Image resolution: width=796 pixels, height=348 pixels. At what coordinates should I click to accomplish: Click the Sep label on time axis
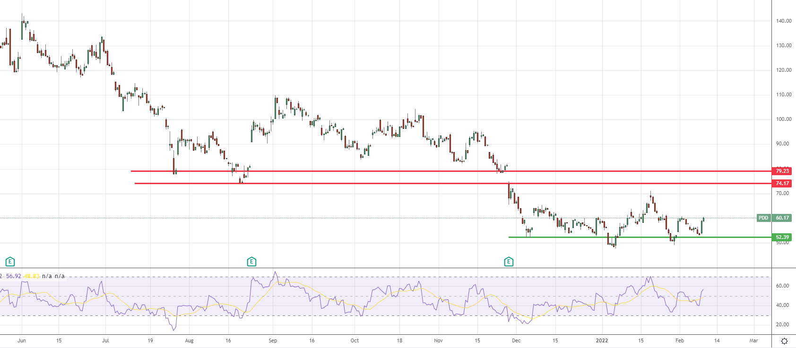click(273, 340)
